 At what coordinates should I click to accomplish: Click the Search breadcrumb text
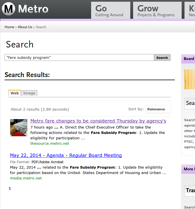click(x=41, y=27)
